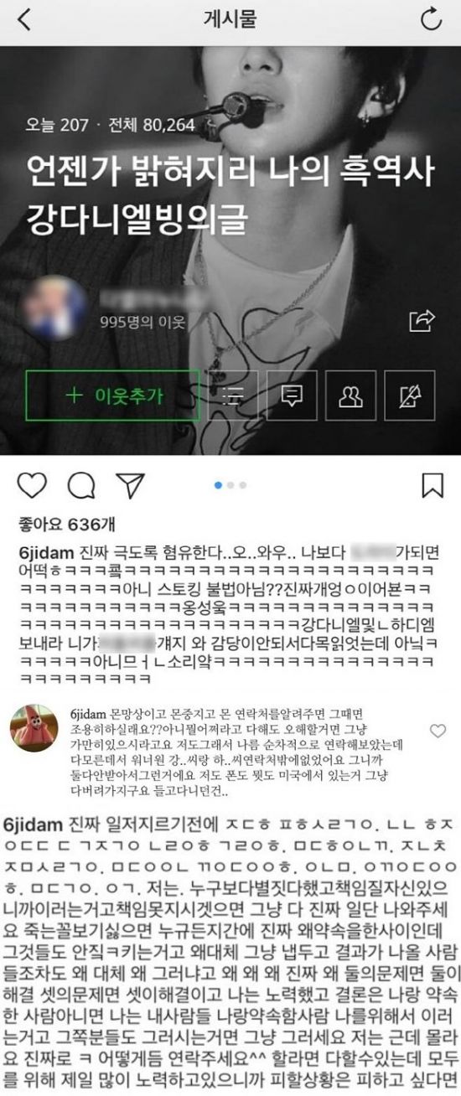Open the blurred blog profile picture
This screenshot has height=1096, width=461.
(x=57, y=307)
